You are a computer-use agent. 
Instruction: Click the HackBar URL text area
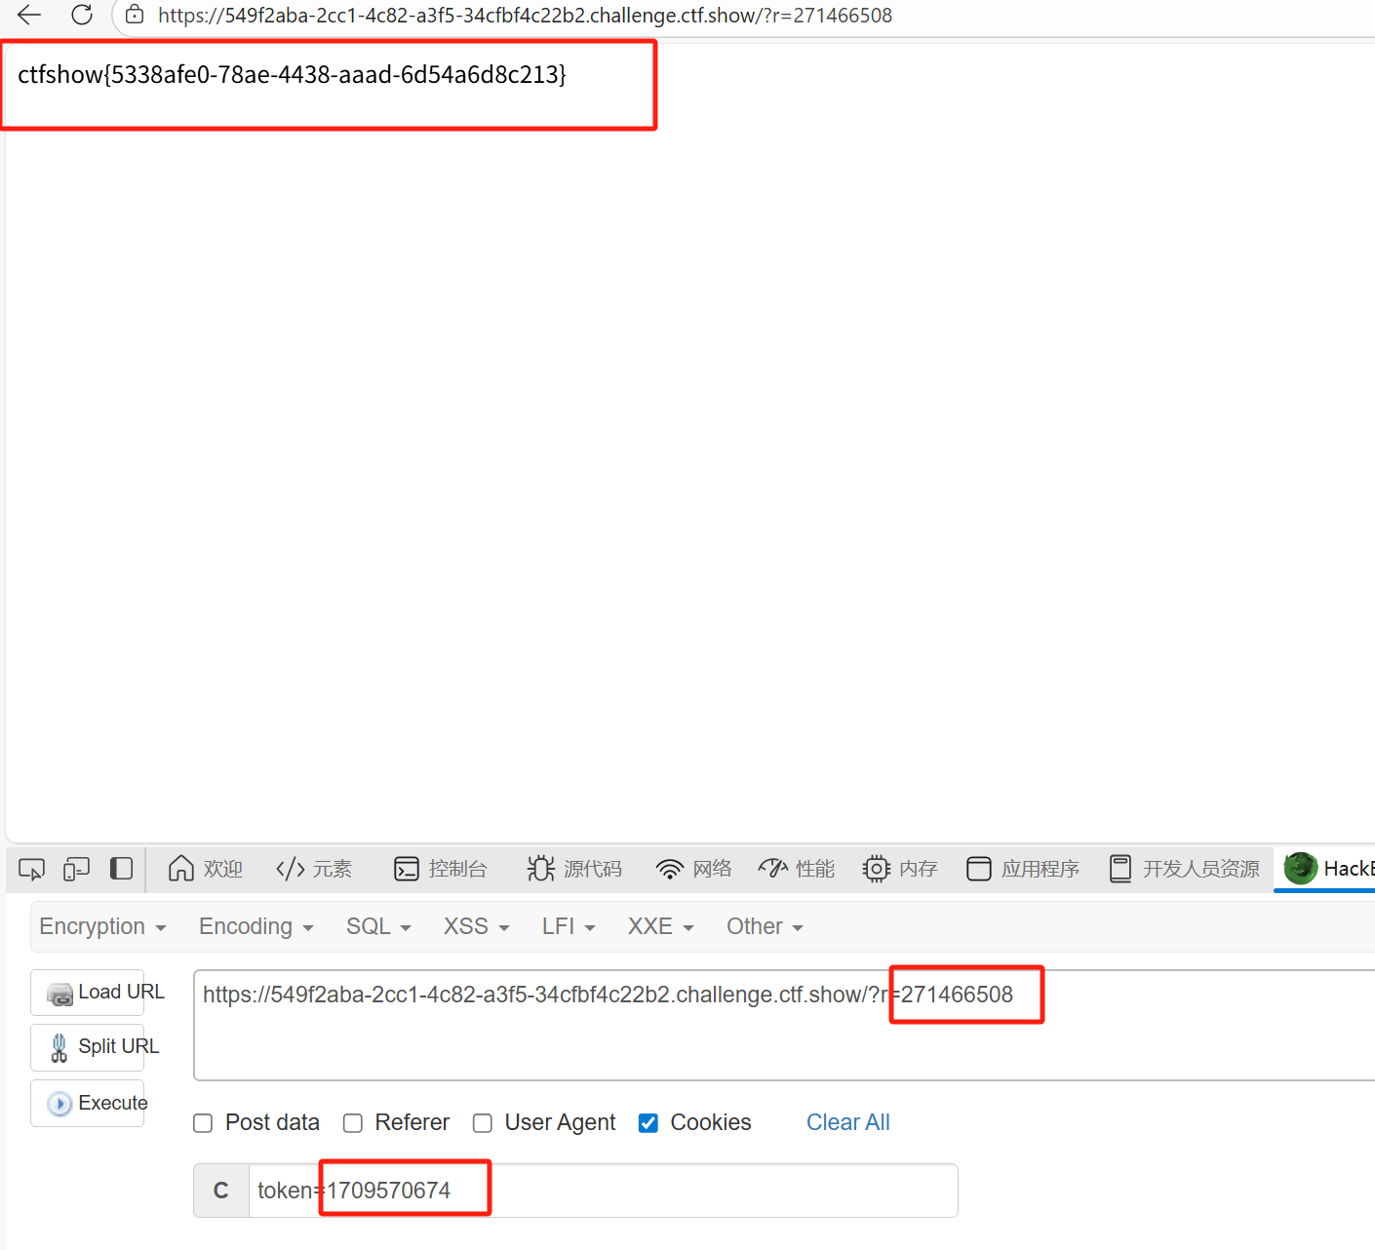pyautogui.click(x=784, y=1025)
